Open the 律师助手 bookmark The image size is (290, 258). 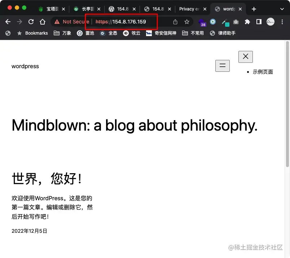click(223, 33)
